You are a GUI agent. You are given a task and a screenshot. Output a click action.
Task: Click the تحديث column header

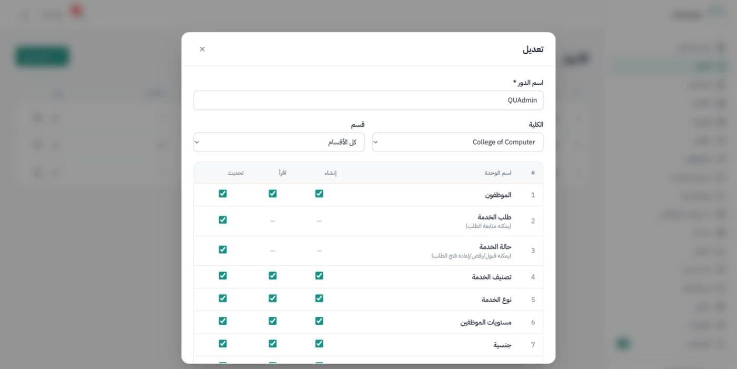point(236,173)
